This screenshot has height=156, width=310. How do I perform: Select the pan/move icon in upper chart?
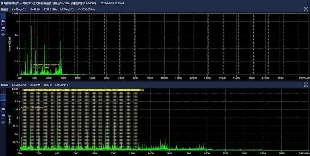click(x=3, y=34)
